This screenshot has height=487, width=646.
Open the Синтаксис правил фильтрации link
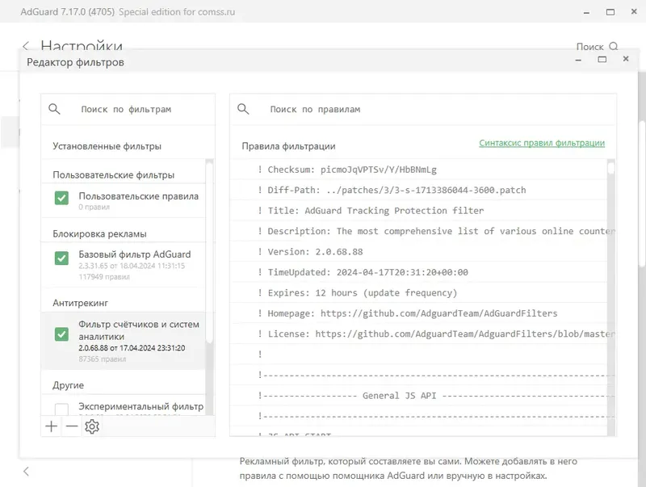click(541, 143)
